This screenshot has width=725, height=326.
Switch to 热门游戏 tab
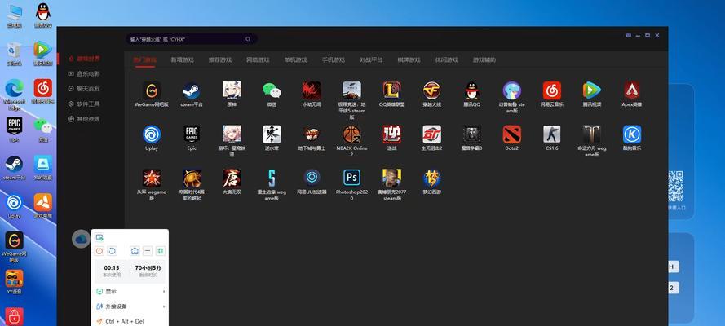pos(144,60)
